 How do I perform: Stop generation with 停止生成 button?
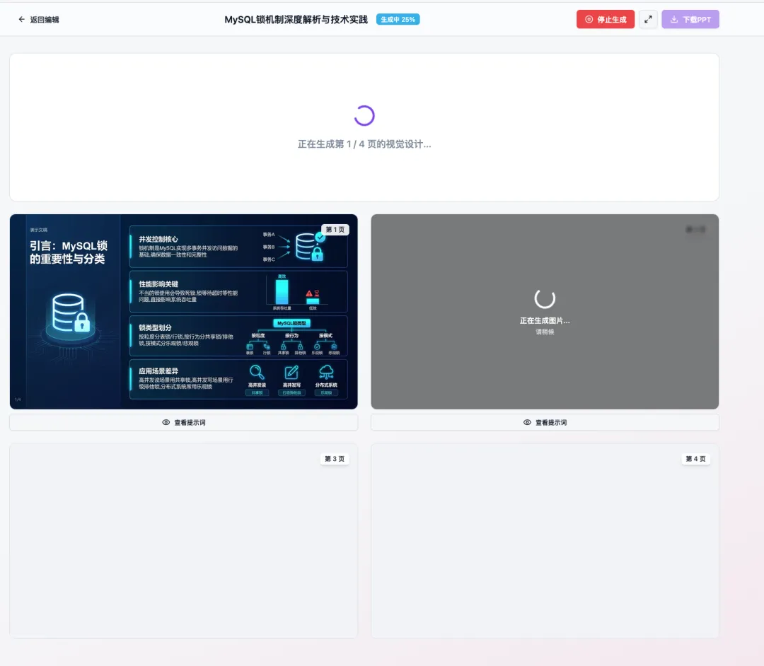point(605,20)
